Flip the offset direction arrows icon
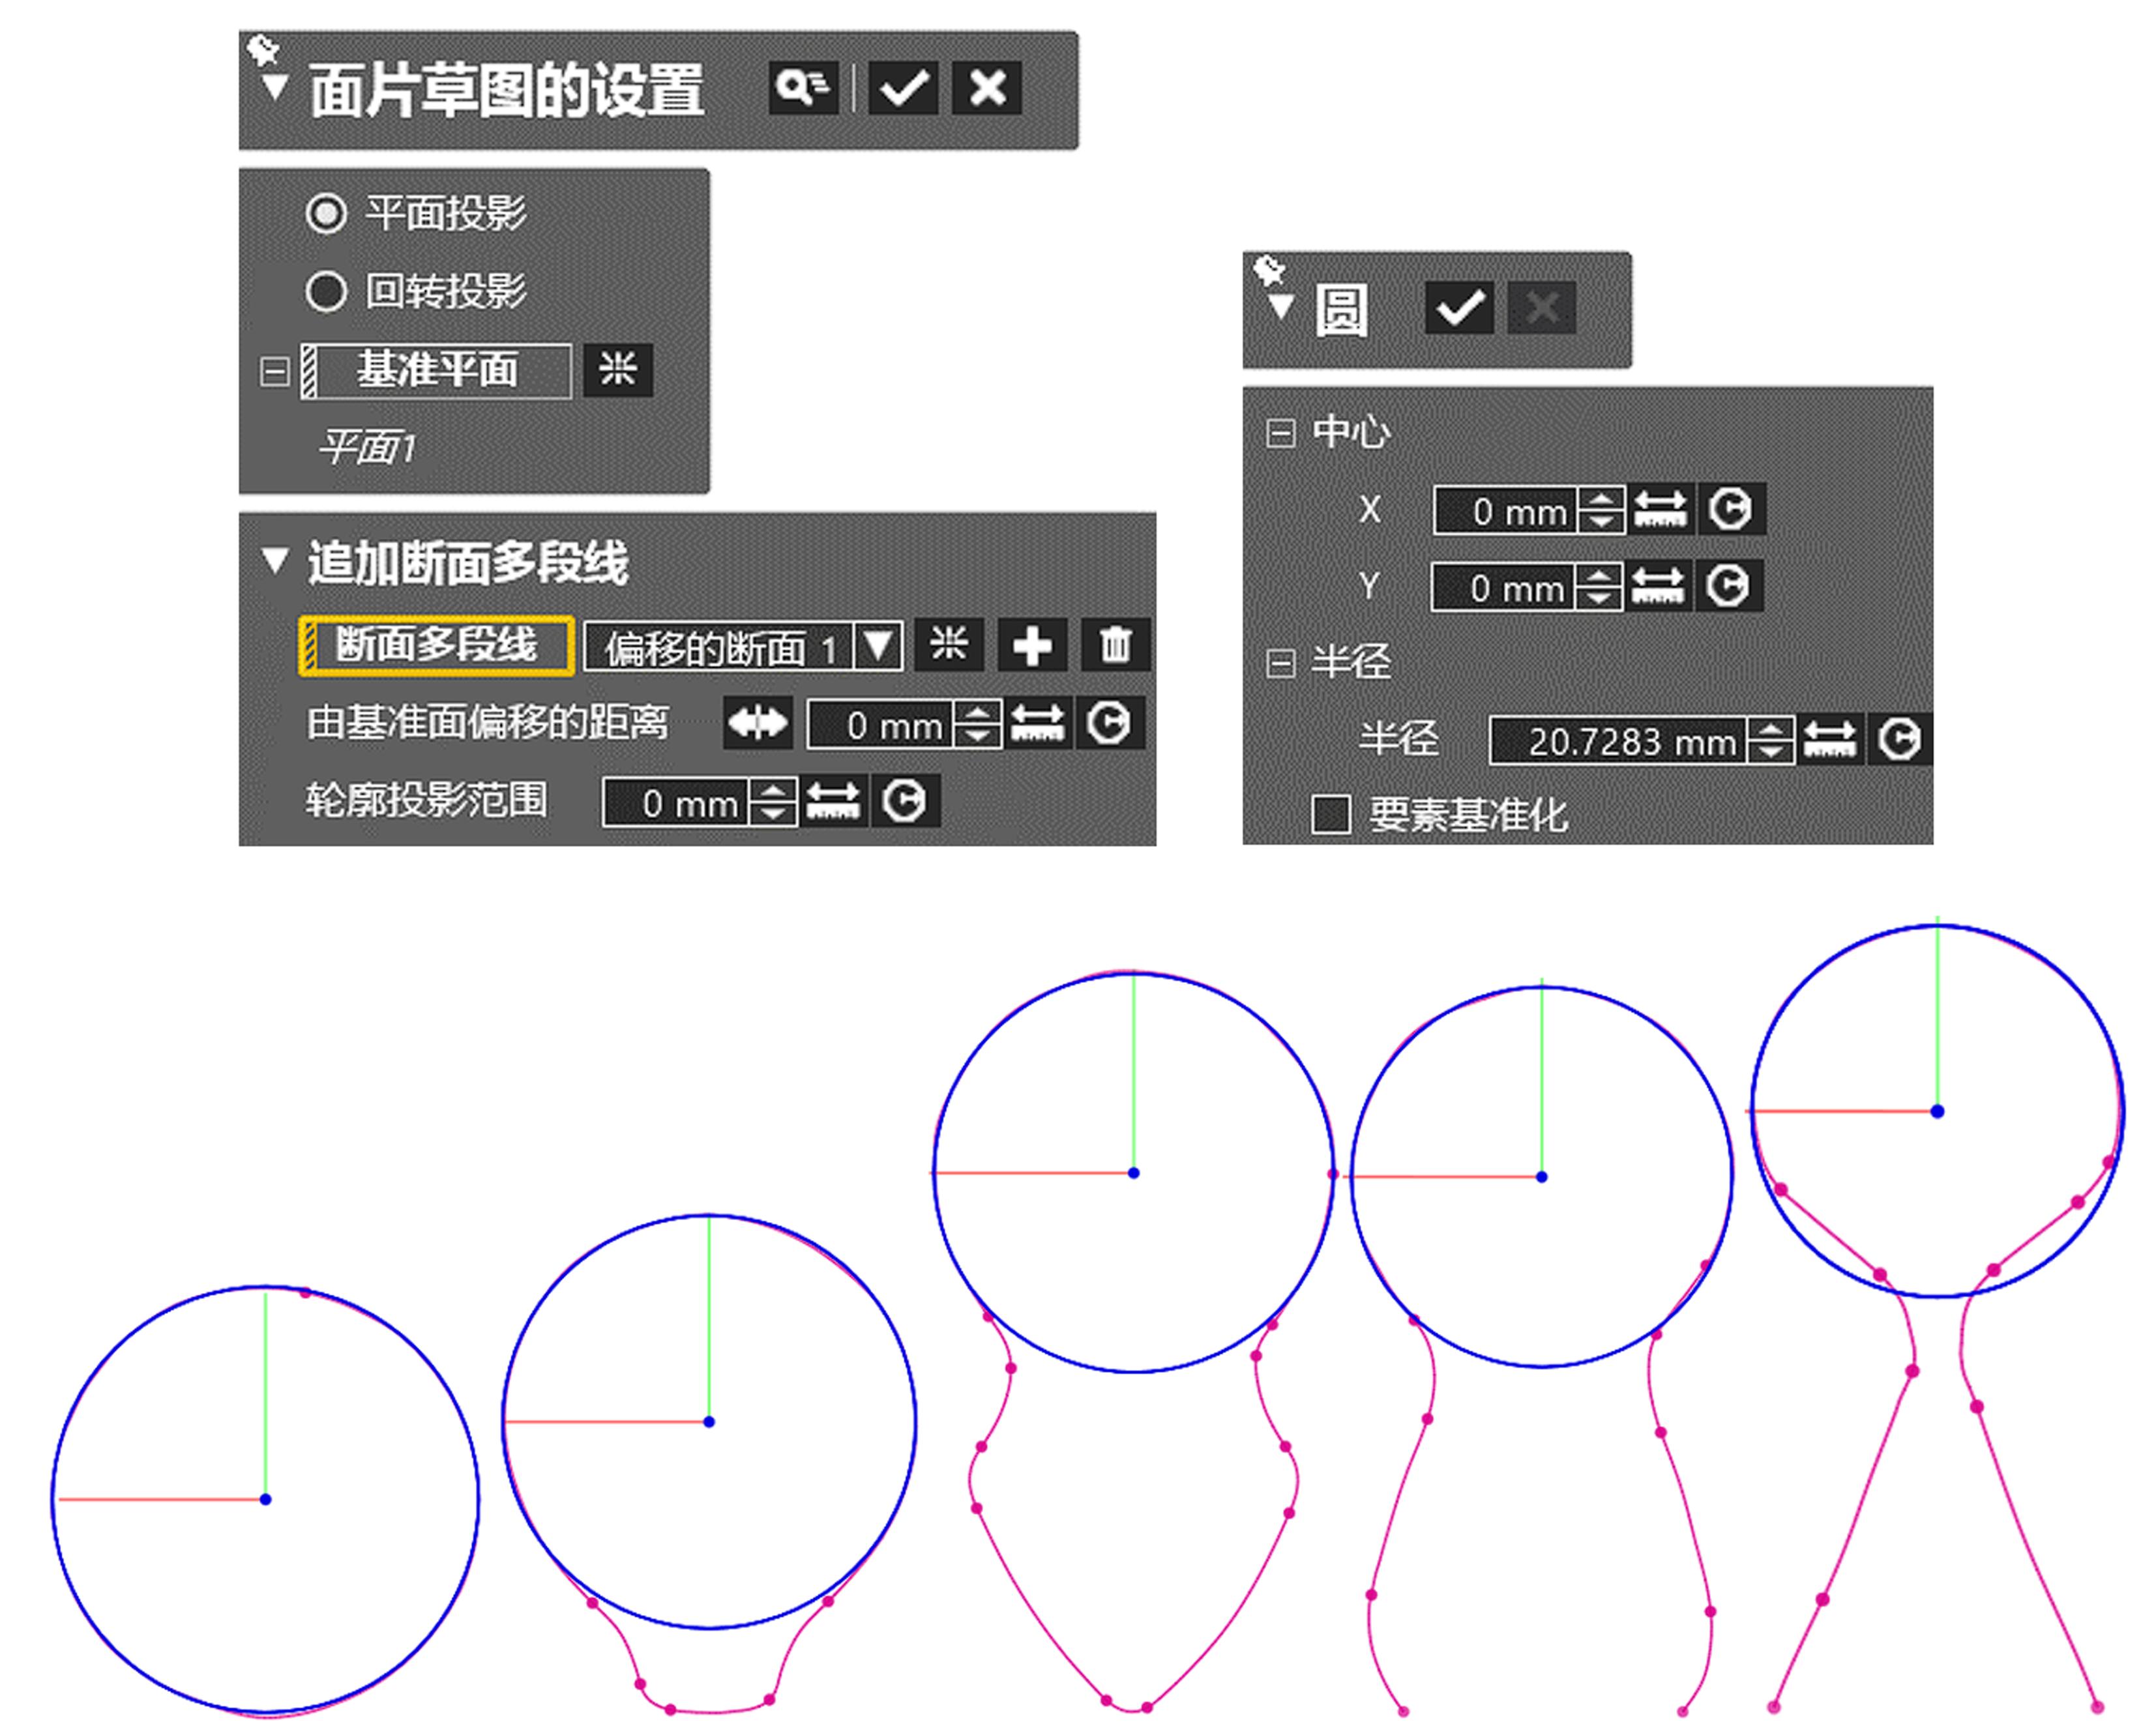This screenshot has width=2156, height=1735. [758, 723]
